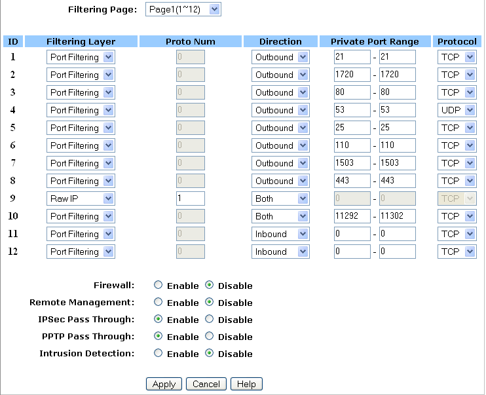Click ID number 10 in table
The width and height of the screenshot is (486, 395).
(12, 216)
